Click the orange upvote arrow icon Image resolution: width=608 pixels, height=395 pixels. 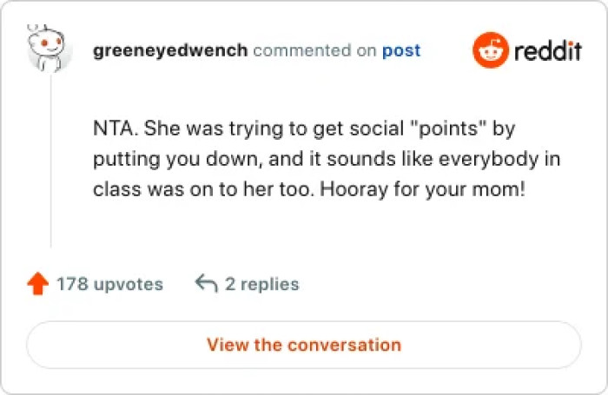click(x=37, y=284)
